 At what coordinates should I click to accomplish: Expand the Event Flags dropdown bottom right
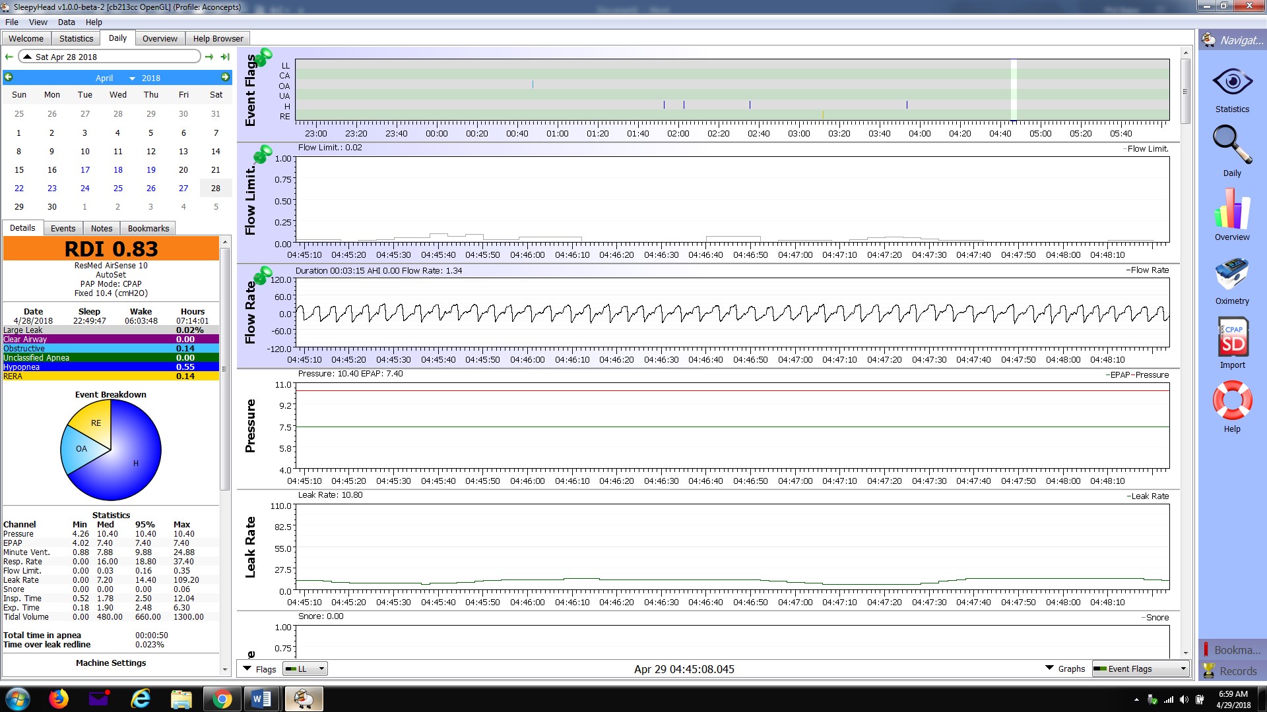tap(1179, 668)
